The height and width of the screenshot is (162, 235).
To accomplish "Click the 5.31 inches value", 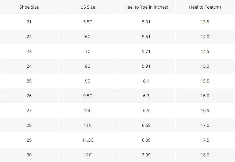I will [x=146, y=22].
